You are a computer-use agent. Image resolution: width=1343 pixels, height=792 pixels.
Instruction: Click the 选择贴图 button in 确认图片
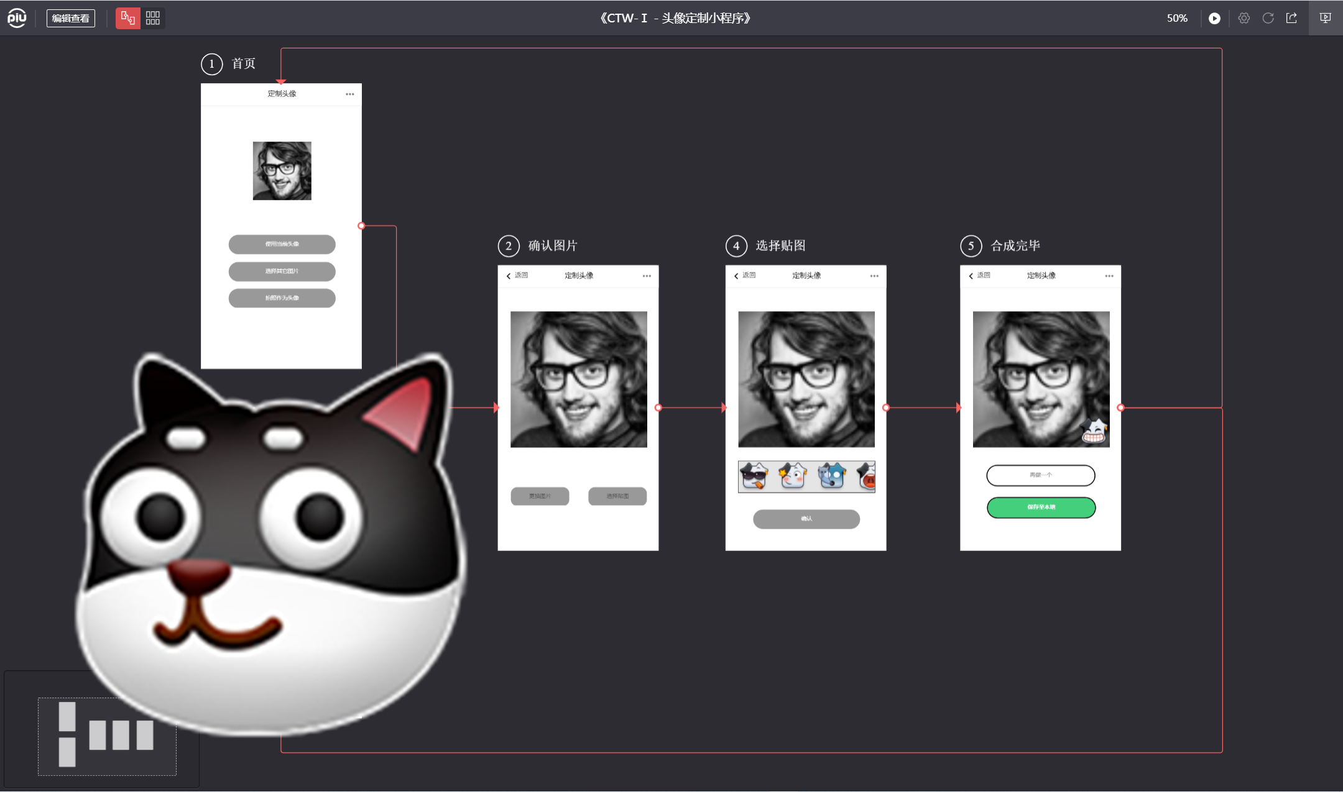click(x=617, y=496)
